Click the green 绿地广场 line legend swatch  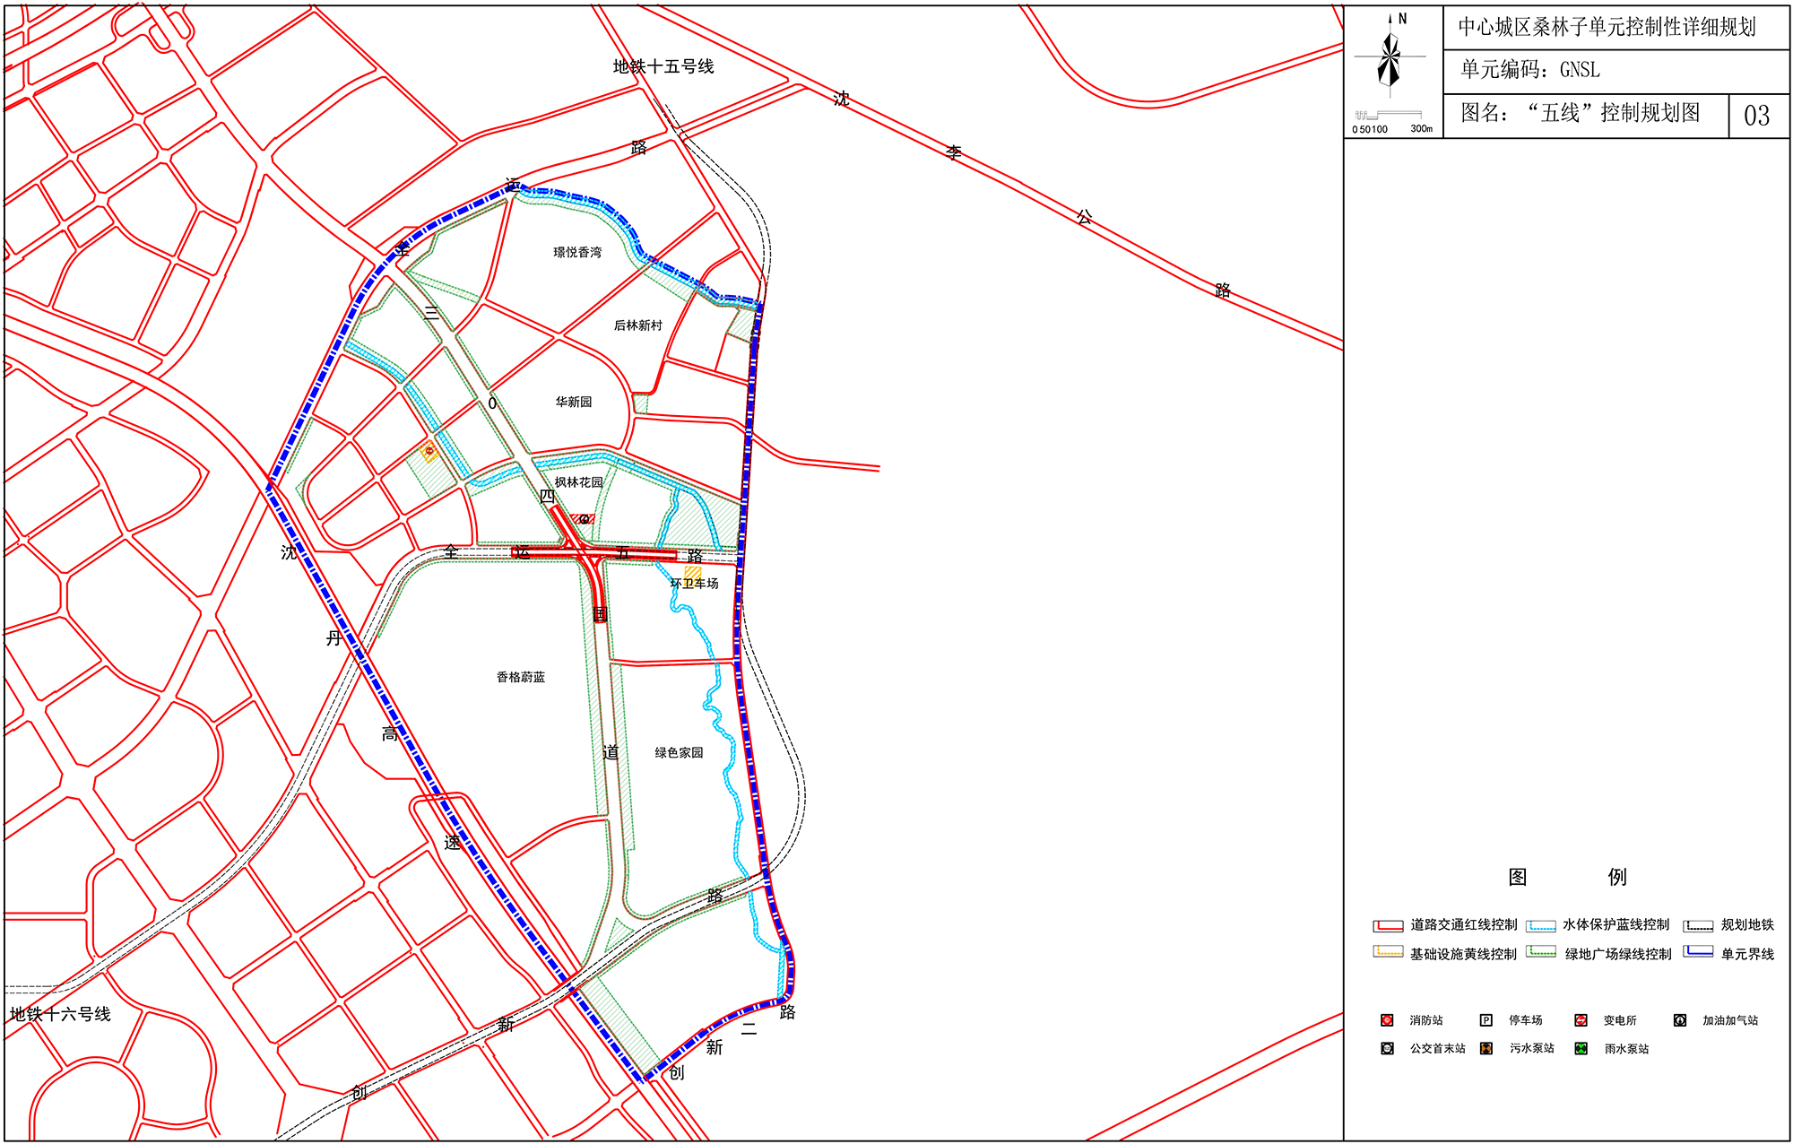[x=1541, y=952]
